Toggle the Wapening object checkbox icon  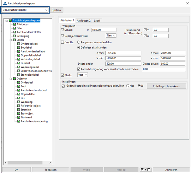(18, 102)
